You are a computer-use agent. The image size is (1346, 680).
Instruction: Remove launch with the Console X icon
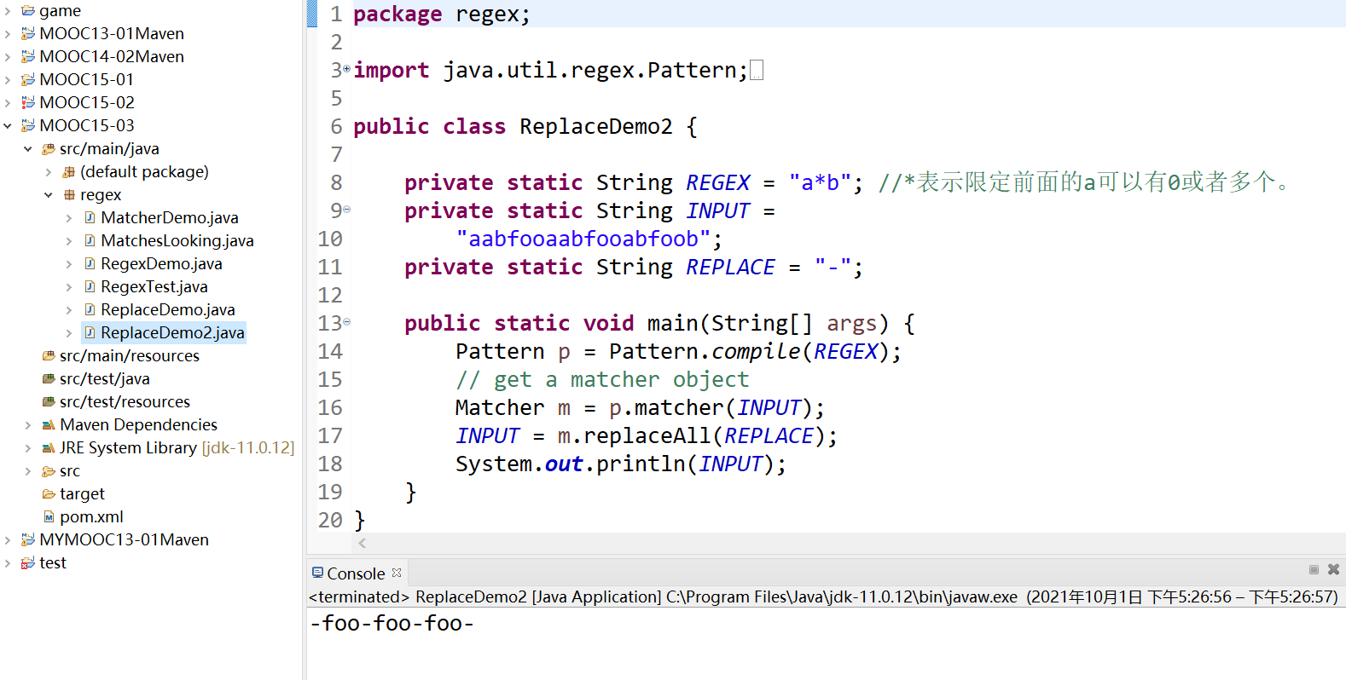coord(1333,569)
